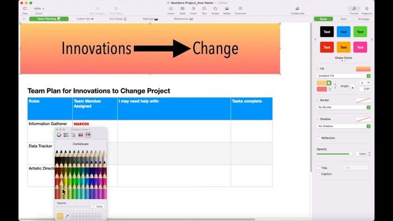This screenshot has width=393, height=221.
Task: Click the color window Opacity slider
Action: point(75,207)
